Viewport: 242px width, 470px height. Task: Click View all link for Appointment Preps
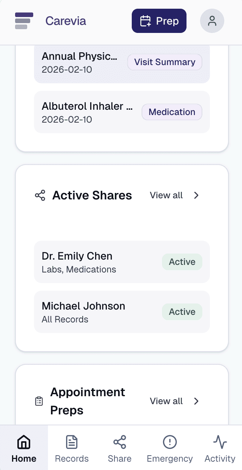[166, 401]
